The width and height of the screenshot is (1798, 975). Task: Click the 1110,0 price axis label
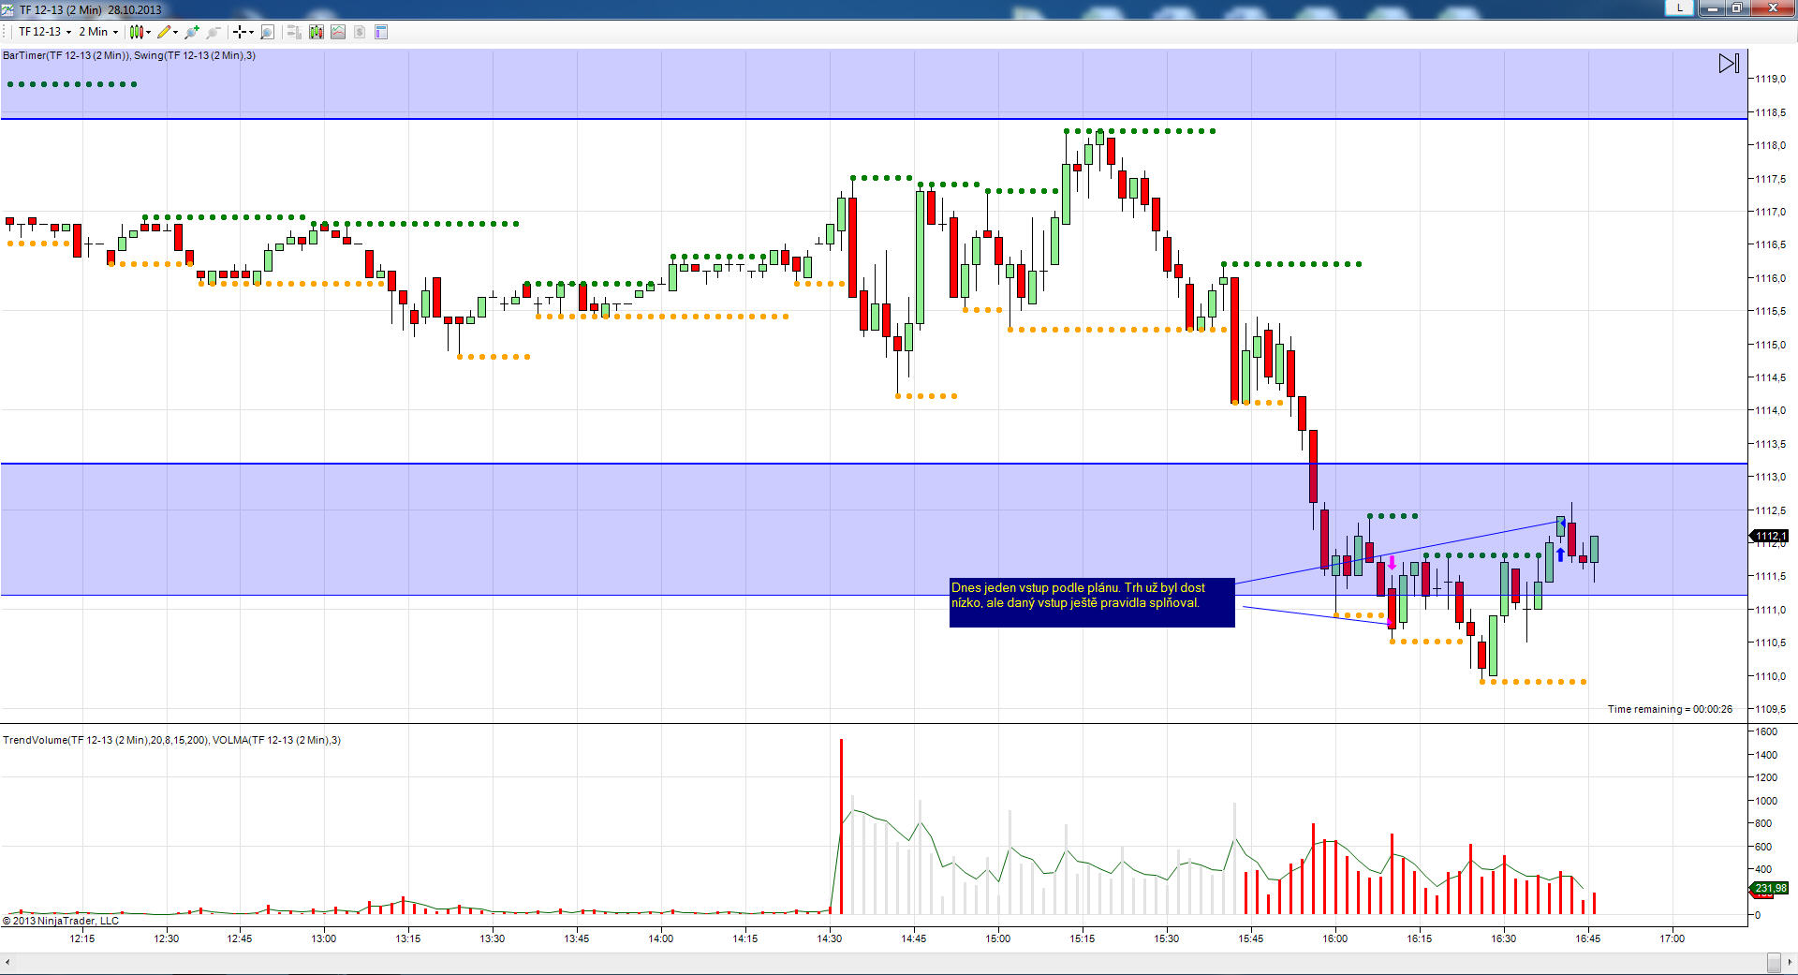1771,676
